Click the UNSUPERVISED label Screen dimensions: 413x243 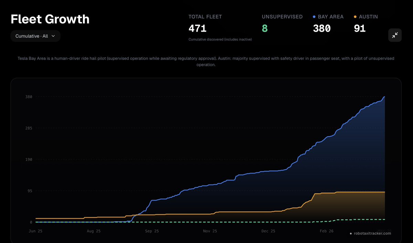click(282, 16)
